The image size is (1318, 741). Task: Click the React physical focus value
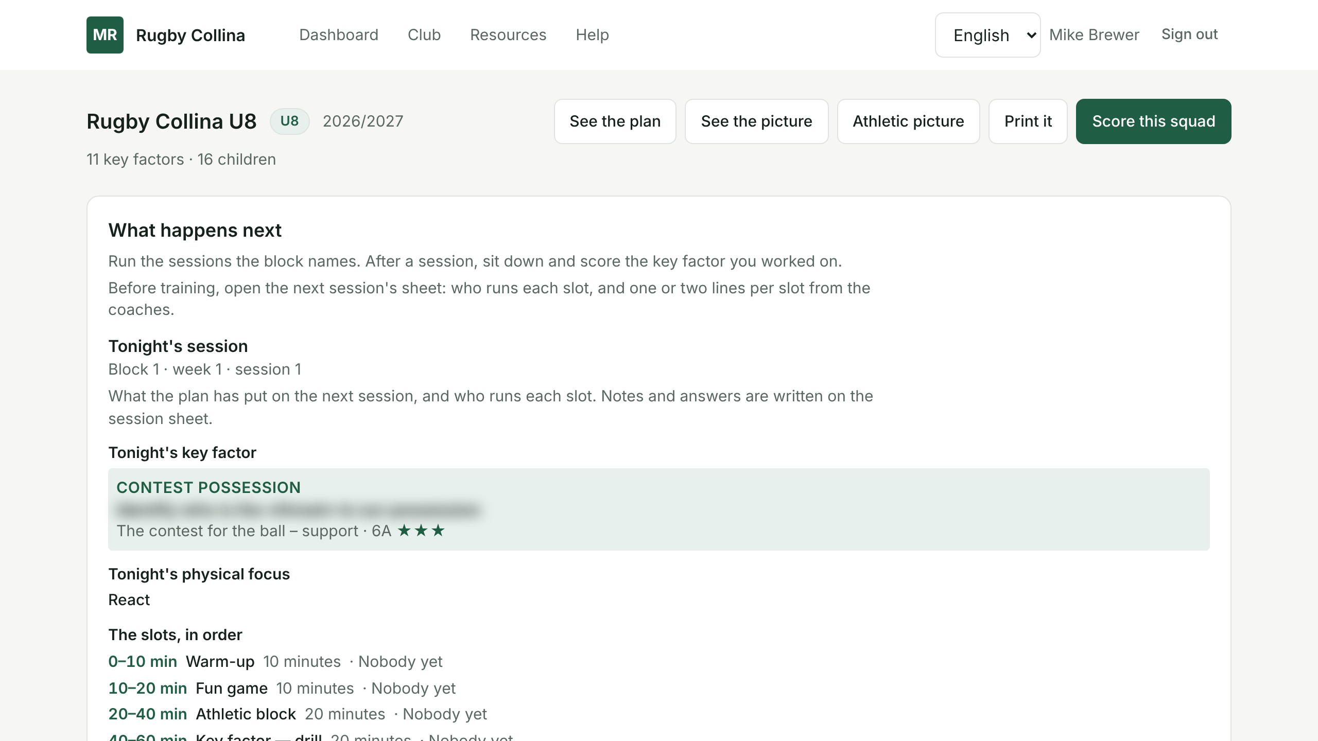coord(129,600)
